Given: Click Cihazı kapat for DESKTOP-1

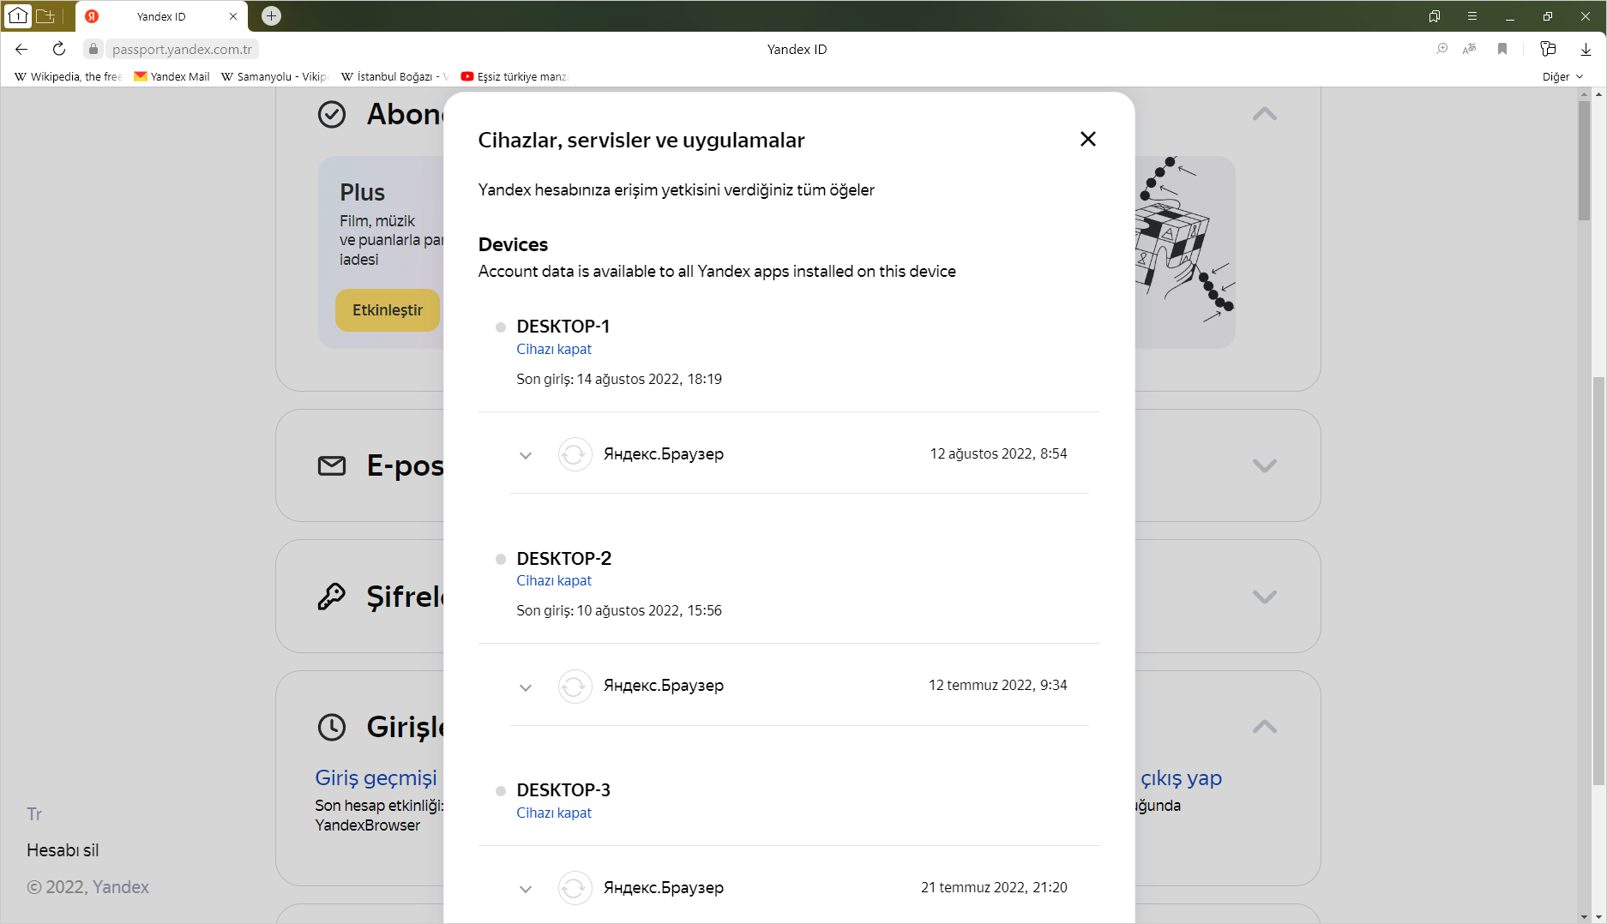Looking at the screenshot, I should coord(554,349).
